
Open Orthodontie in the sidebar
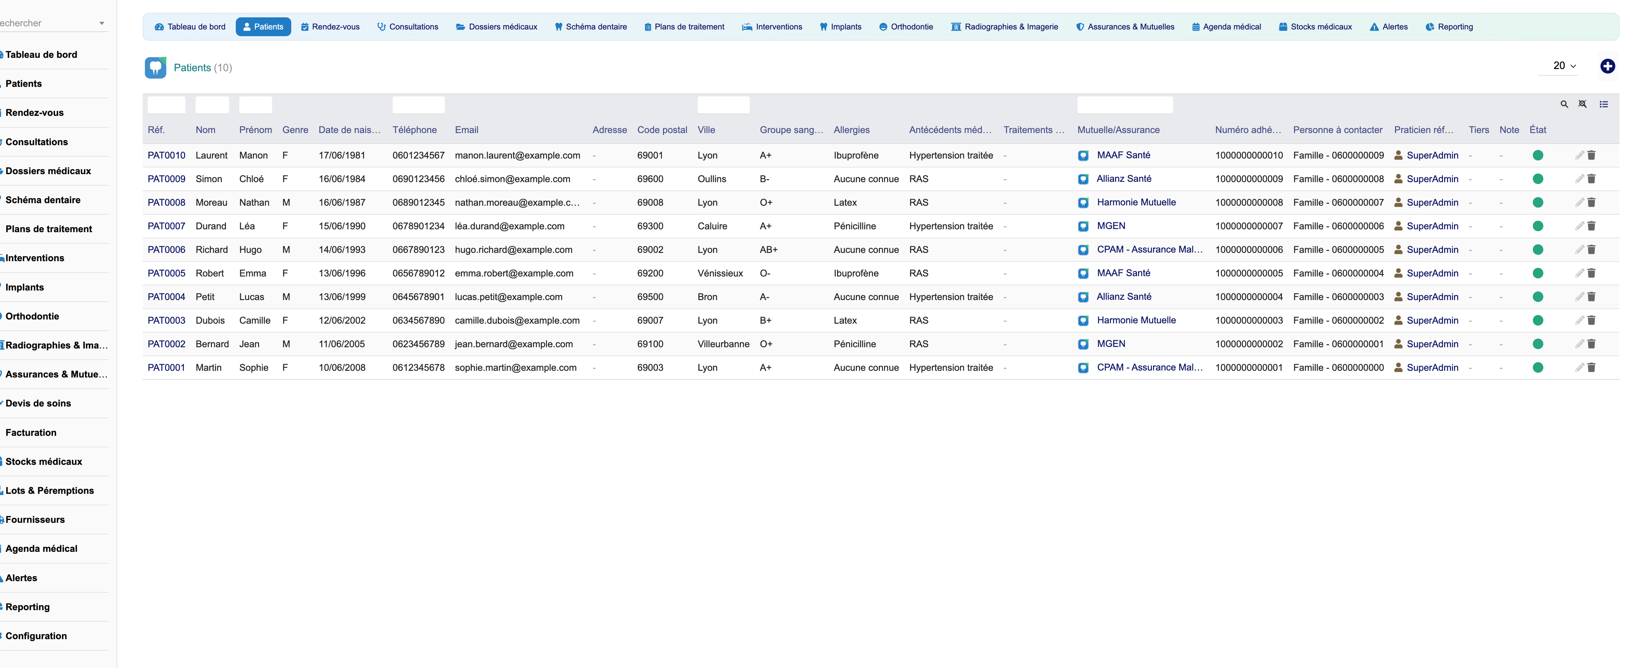pyautogui.click(x=32, y=316)
